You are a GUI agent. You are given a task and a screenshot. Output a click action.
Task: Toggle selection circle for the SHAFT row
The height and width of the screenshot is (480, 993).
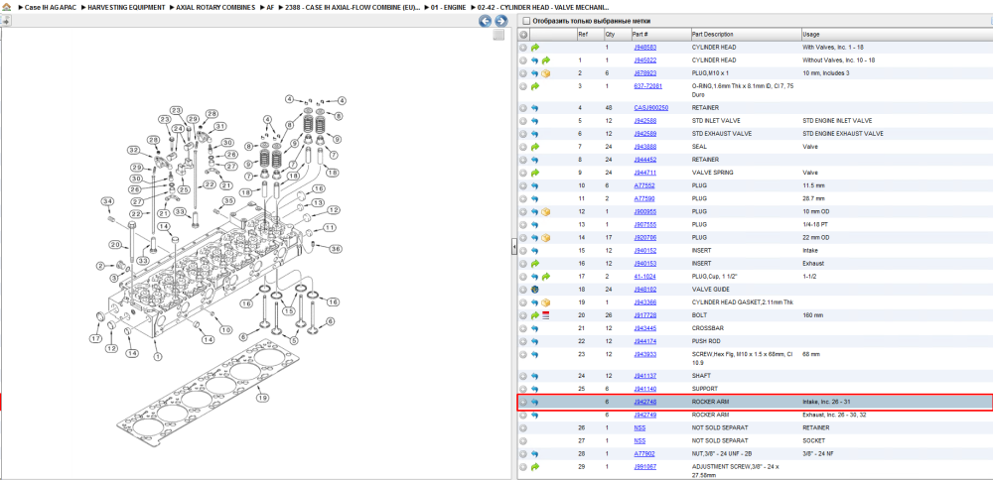pyautogui.click(x=523, y=376)
